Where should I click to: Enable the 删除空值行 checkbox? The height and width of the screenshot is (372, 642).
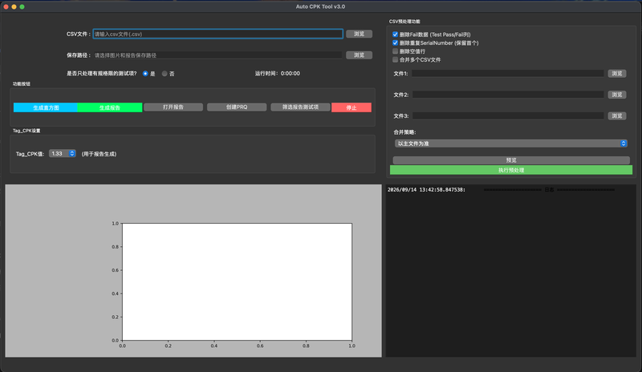pos(395,51)
